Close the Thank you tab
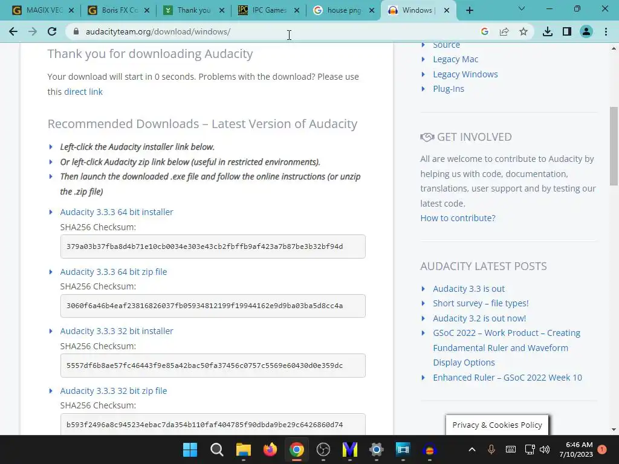This screenshot has width=619, height=464. tap(222, 11)
